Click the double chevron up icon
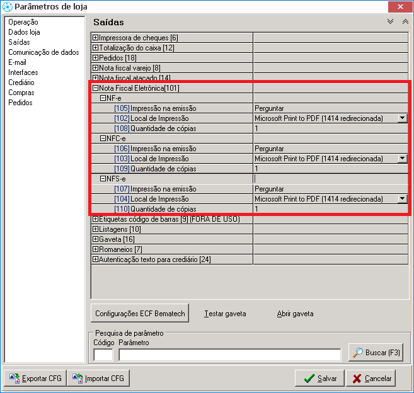The height and width of the screenshot is (393, 414). [x=405, y=21]
